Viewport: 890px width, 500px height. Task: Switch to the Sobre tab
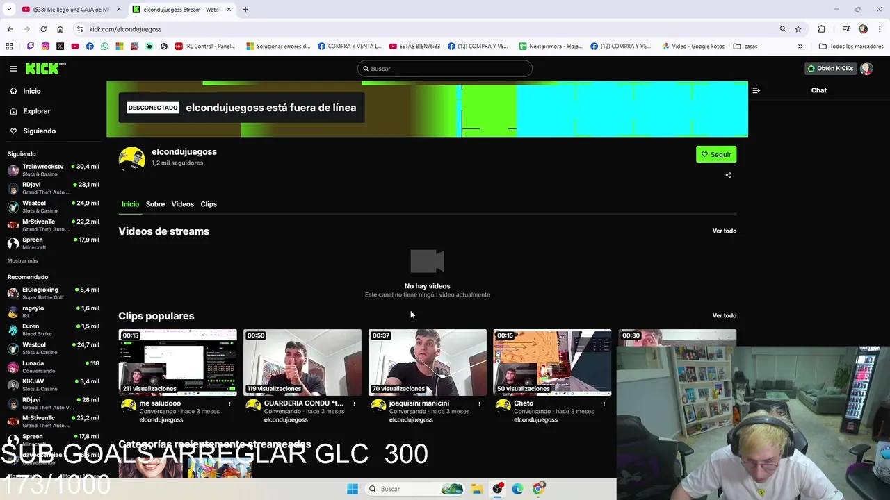pyautogui.click(x=155, y=204)
